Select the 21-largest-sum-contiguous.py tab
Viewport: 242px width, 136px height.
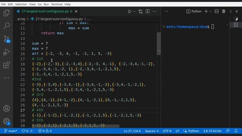point(47,11)
